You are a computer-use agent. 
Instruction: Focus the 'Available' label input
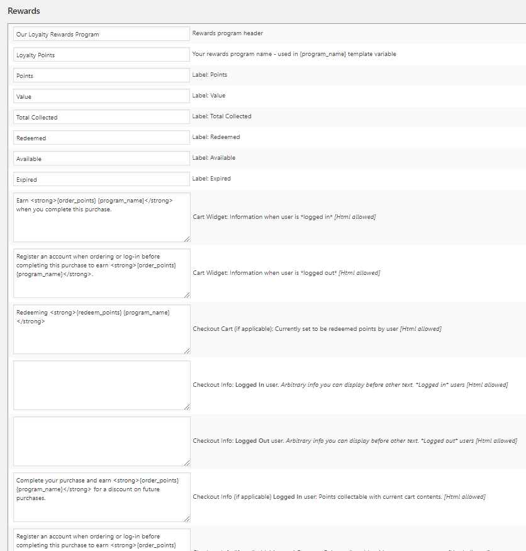click(102, 158)
